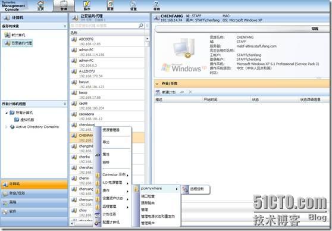Select the 管理 tab in top toolbar
Image resolution: width=332 pixels, height=231 pixels.
point(64,5)
